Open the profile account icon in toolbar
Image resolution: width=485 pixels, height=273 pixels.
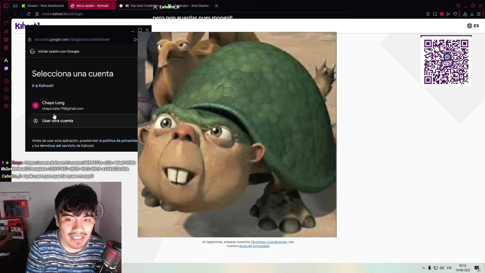tap(465, 14)
